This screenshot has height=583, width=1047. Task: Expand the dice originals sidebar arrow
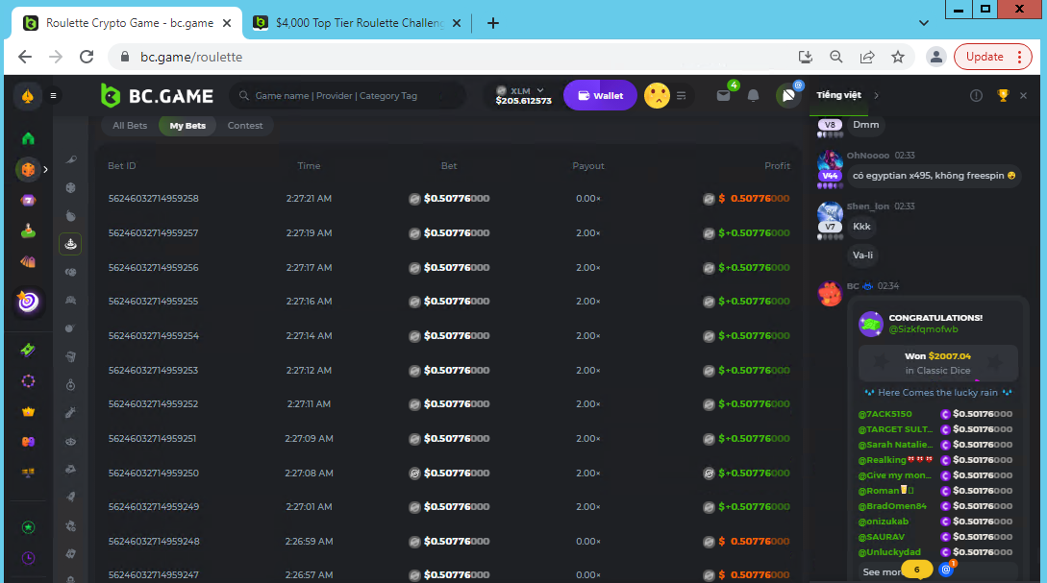(x=45, y=169)
